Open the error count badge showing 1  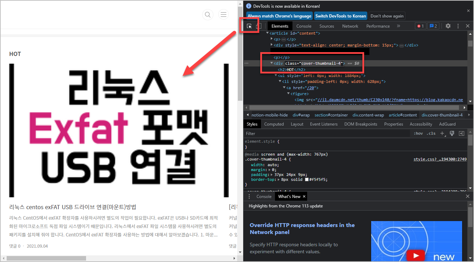(x=420, y=26)
